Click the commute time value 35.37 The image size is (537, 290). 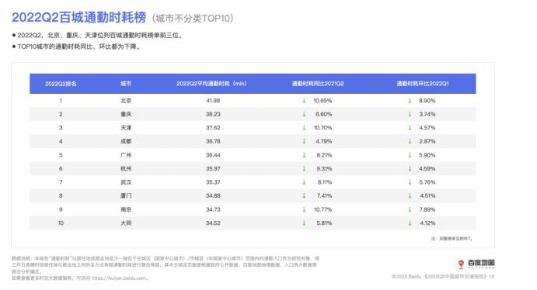click(213, 182)
